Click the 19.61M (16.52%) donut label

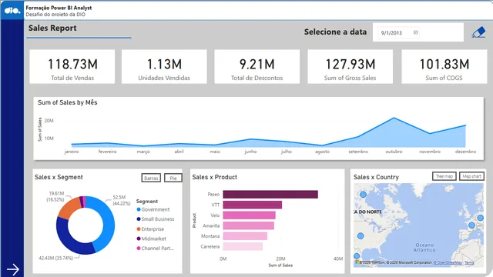point(55,196)
